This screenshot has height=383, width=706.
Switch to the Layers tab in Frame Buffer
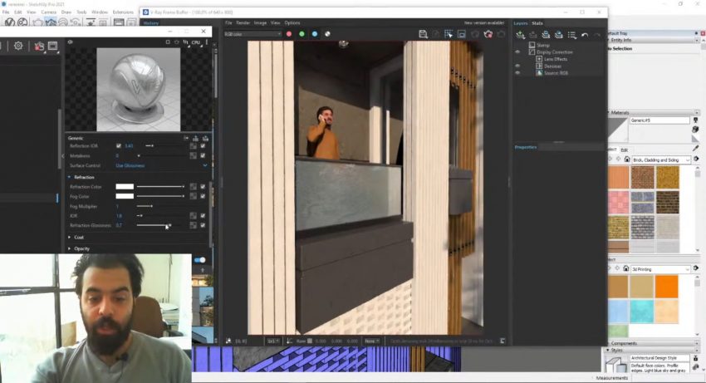521,23
